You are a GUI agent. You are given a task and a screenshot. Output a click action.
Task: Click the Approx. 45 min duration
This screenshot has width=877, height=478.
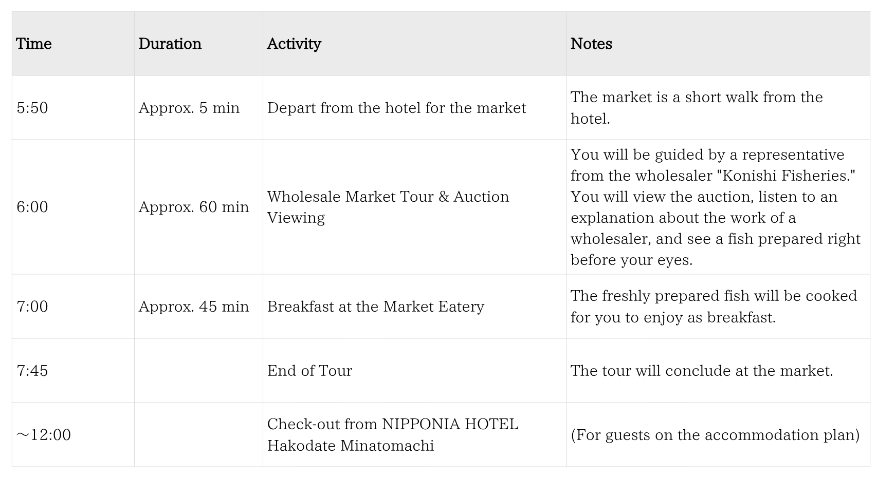pos(194,307)
